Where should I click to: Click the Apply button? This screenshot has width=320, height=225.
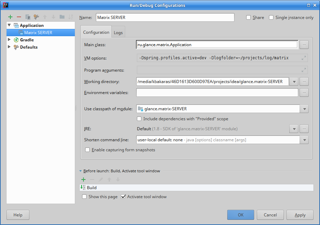pos(300,215)
